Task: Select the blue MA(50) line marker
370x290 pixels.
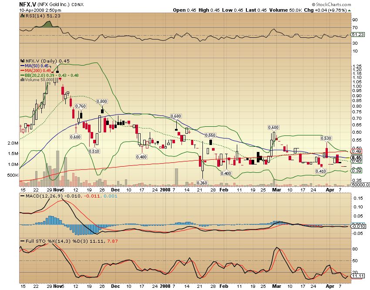Action: [x=23, y=66]
